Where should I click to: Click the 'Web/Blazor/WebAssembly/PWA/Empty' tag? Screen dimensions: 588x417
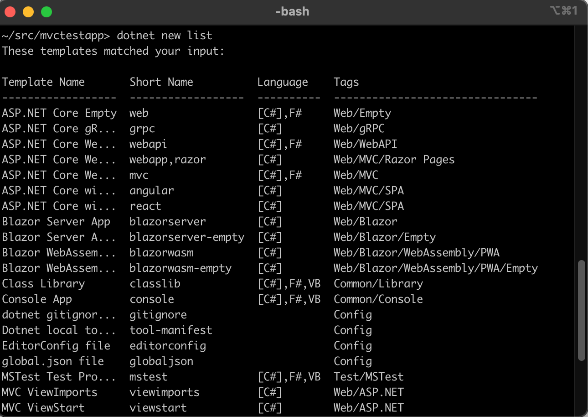tap(436, 268)
